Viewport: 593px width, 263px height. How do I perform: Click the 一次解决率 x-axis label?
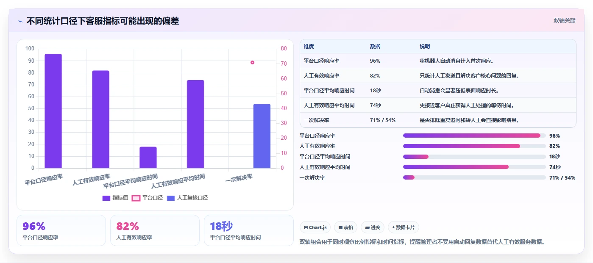click(x=239, y=178)
